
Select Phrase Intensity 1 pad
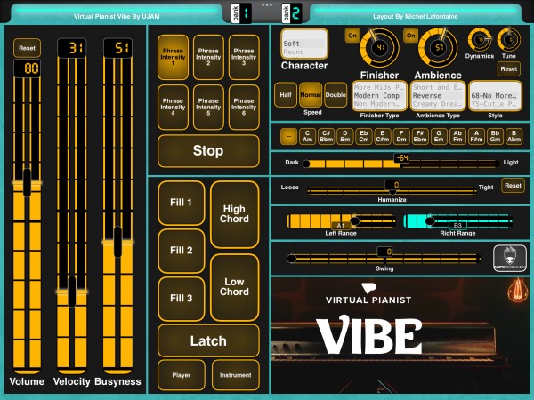coord(173,57)
